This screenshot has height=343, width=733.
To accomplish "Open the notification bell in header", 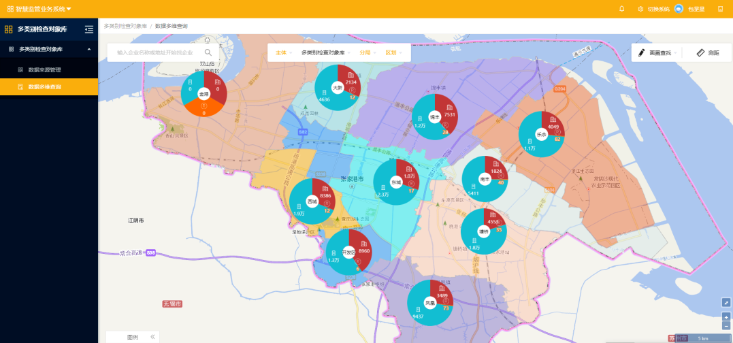I will [x=622, y=9].
